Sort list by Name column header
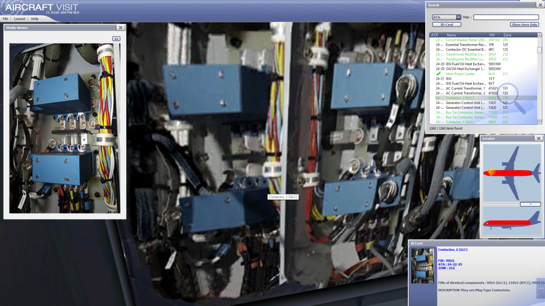The width and height of the screenshot is (545, 306). 466,35
